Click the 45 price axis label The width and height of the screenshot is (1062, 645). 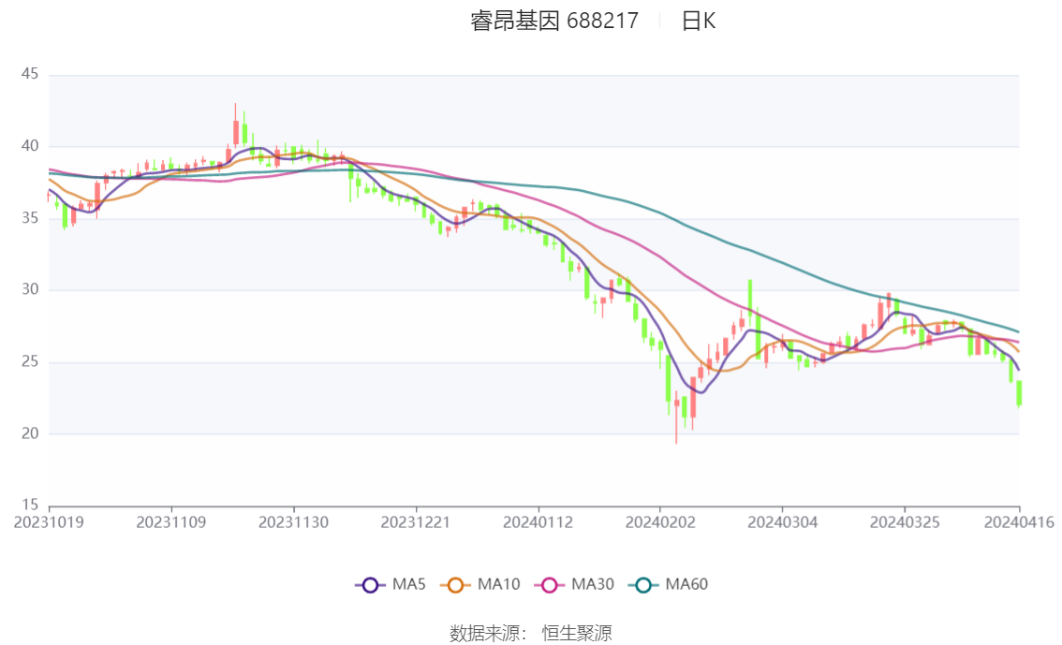pos(30,74)
